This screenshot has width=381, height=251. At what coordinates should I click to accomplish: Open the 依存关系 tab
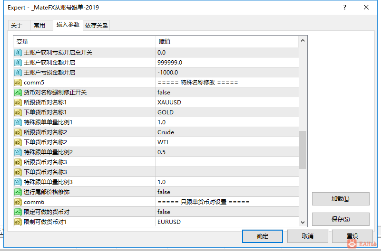tap(97, 25)
